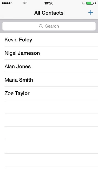Click the magnifying glass search icon

(41, 26)
